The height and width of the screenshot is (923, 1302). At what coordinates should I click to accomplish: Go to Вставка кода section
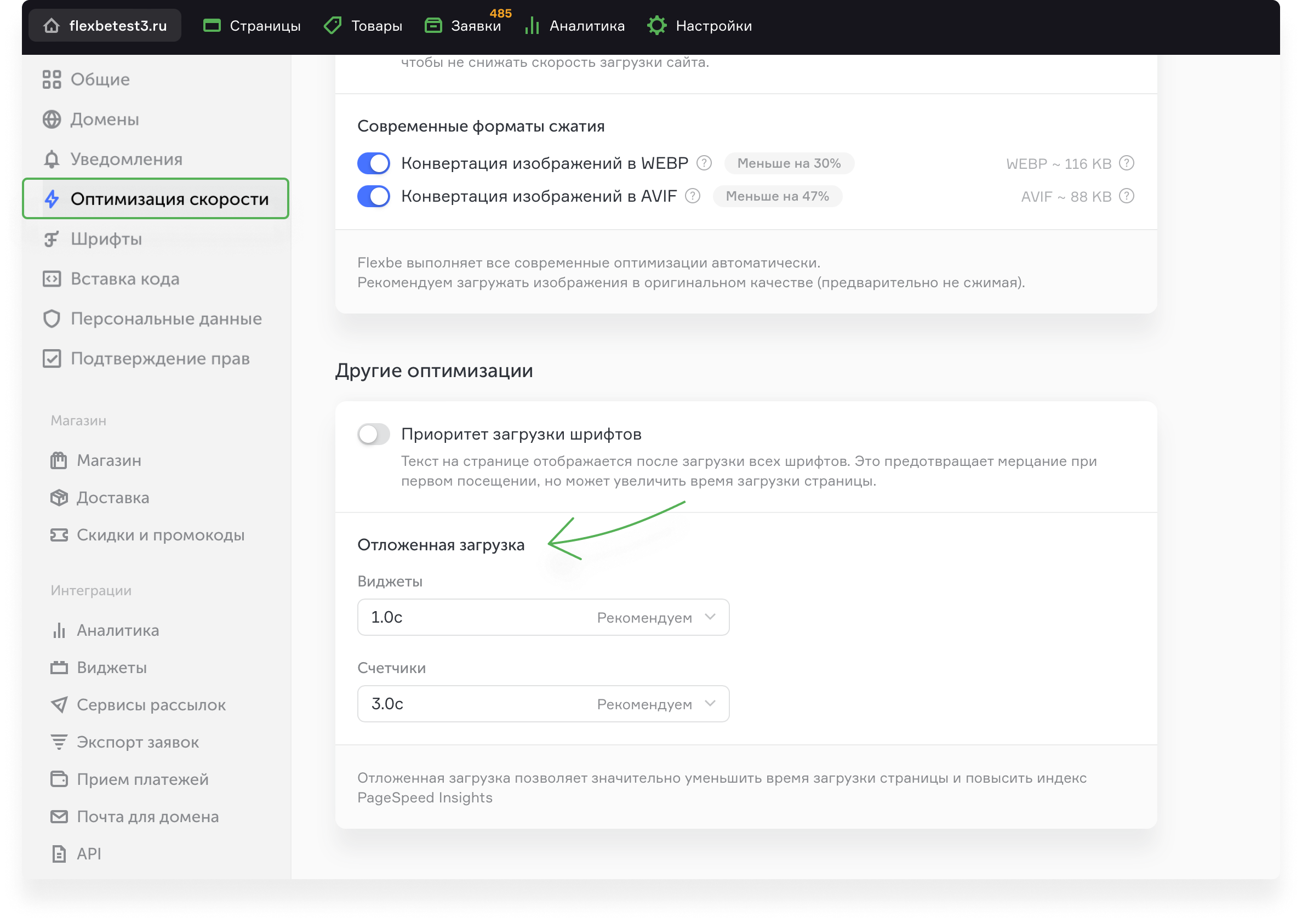tap(111, 279)
